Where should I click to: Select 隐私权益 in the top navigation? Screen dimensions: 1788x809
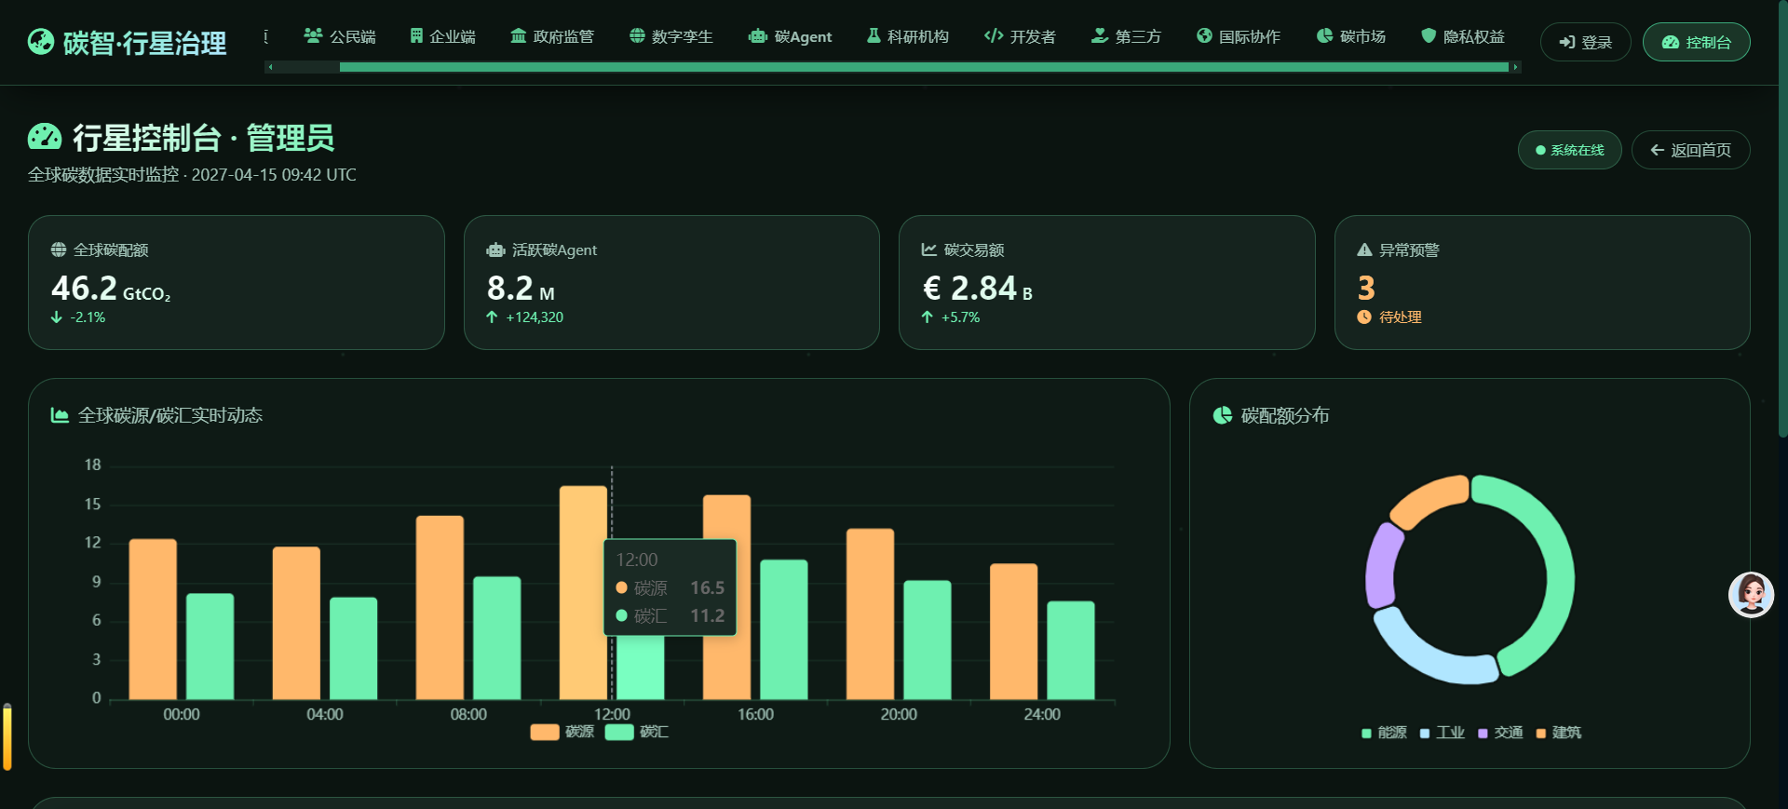click(x=1462, y=36)
